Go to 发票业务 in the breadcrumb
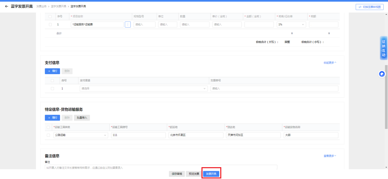Viewport: 388px width, 179px height. (41, 6)
